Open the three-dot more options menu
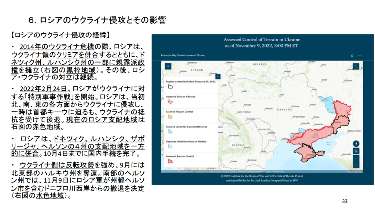The height and width of the screenshot is (210, 375). tap(360, 56)
